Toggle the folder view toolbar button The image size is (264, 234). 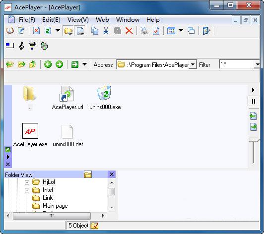68,31
